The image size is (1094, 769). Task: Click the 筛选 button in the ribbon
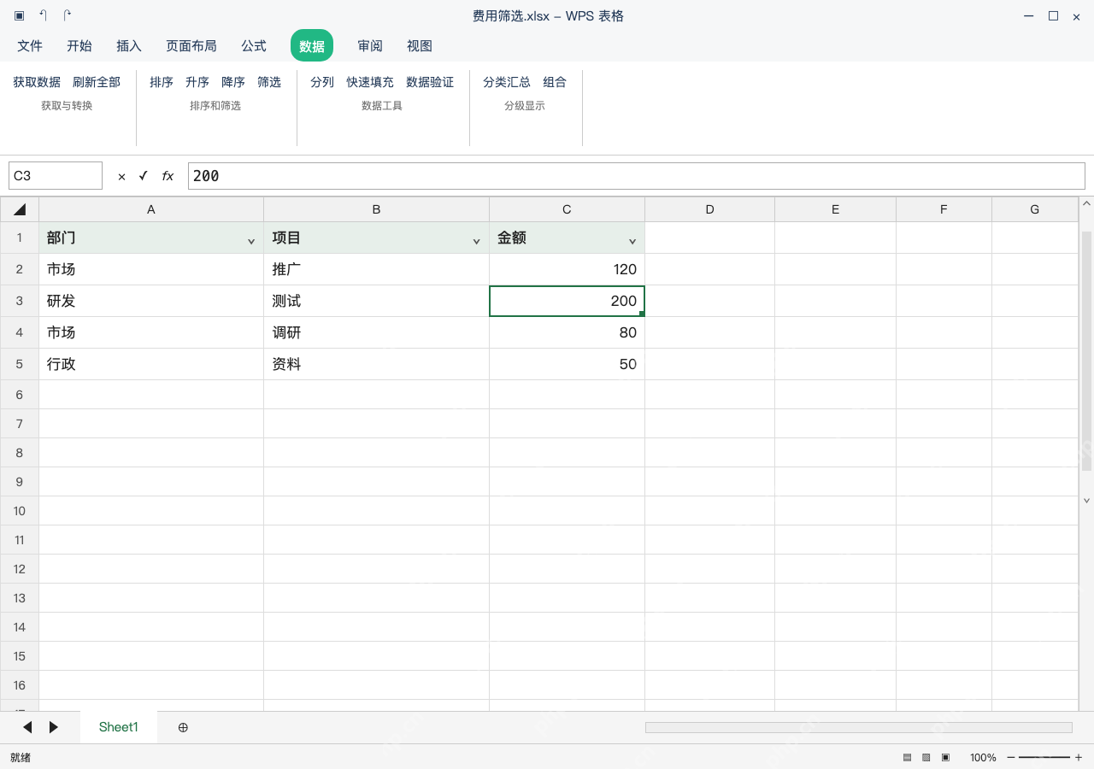(x=269, y=82)
